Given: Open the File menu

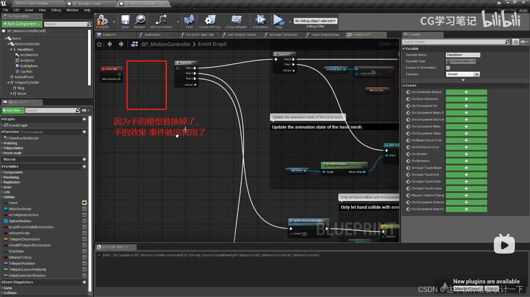Looking at the screenshot, I should (5, 10).
